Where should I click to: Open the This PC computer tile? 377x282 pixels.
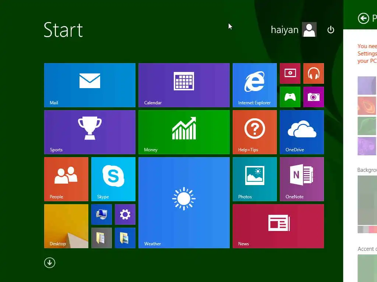pyautogui.click(x=102, y=214)
